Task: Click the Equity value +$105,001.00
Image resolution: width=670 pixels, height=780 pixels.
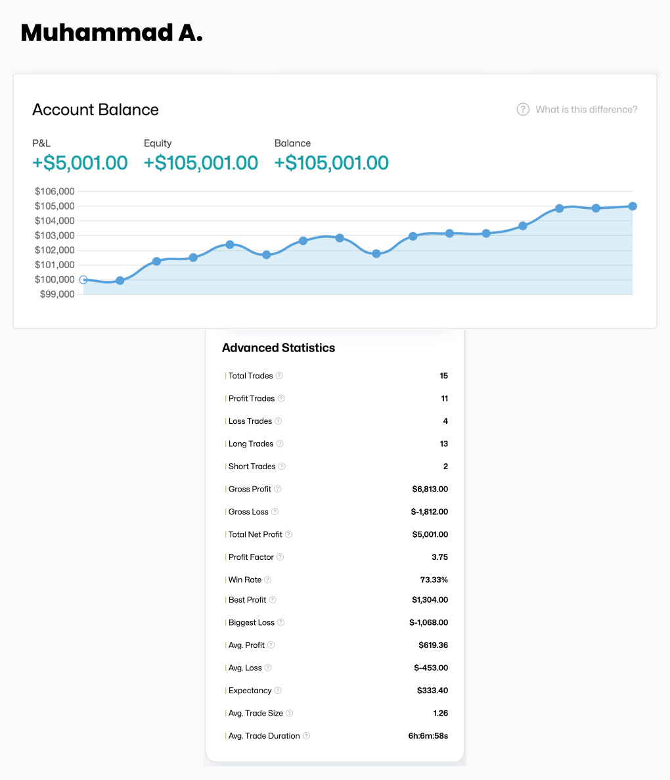Action: click(x=201, y=163)
